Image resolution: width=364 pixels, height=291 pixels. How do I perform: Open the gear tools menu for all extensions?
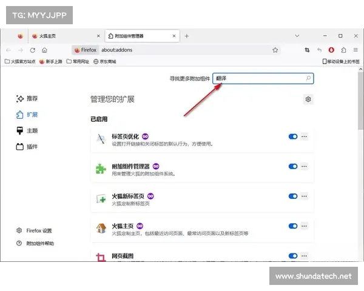point(308,99)
